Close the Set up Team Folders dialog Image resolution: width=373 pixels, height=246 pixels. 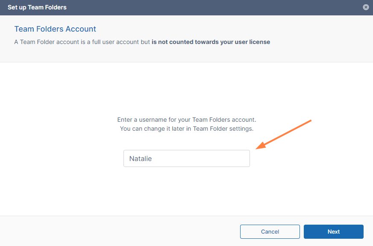(x=366, y=7)
